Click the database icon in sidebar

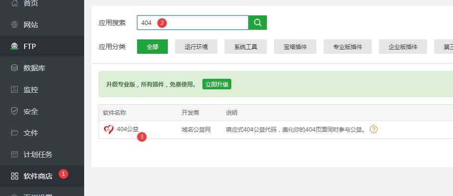point(14,68)
